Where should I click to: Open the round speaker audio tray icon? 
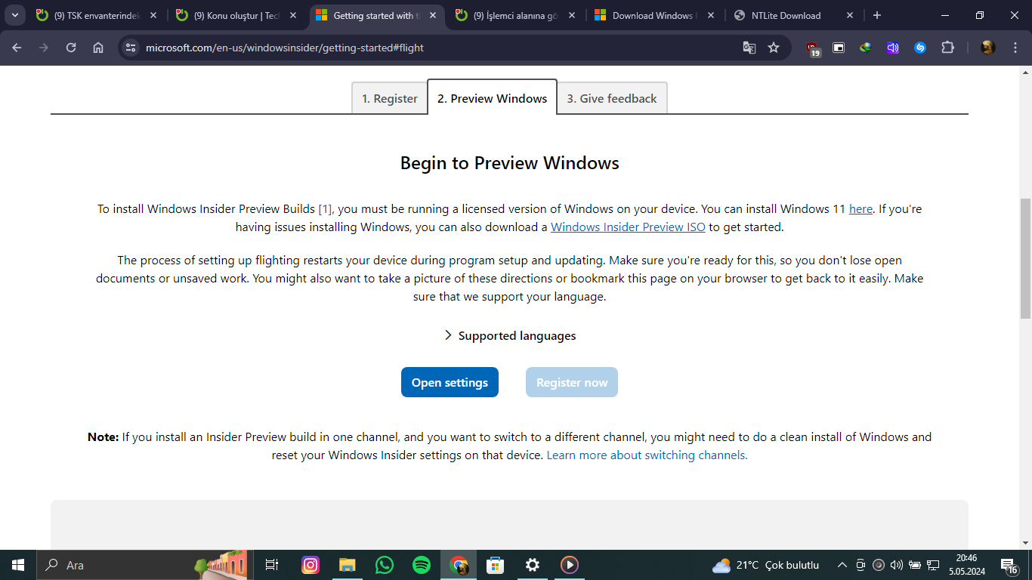(879, 565)
